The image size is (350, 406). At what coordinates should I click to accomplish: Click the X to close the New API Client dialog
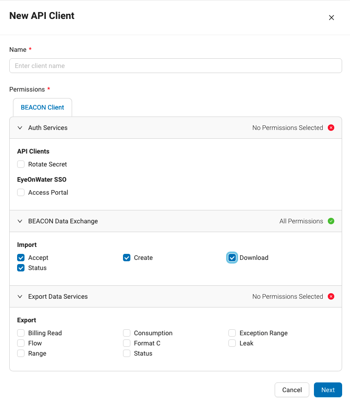[x=332, y=18]
